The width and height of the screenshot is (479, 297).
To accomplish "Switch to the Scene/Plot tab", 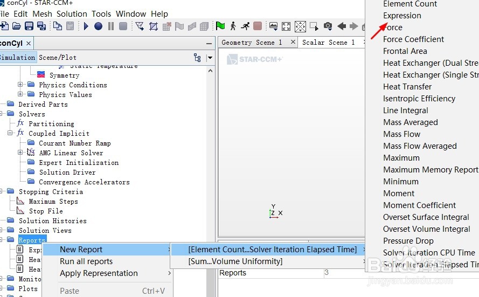I will tap(58, 58).
